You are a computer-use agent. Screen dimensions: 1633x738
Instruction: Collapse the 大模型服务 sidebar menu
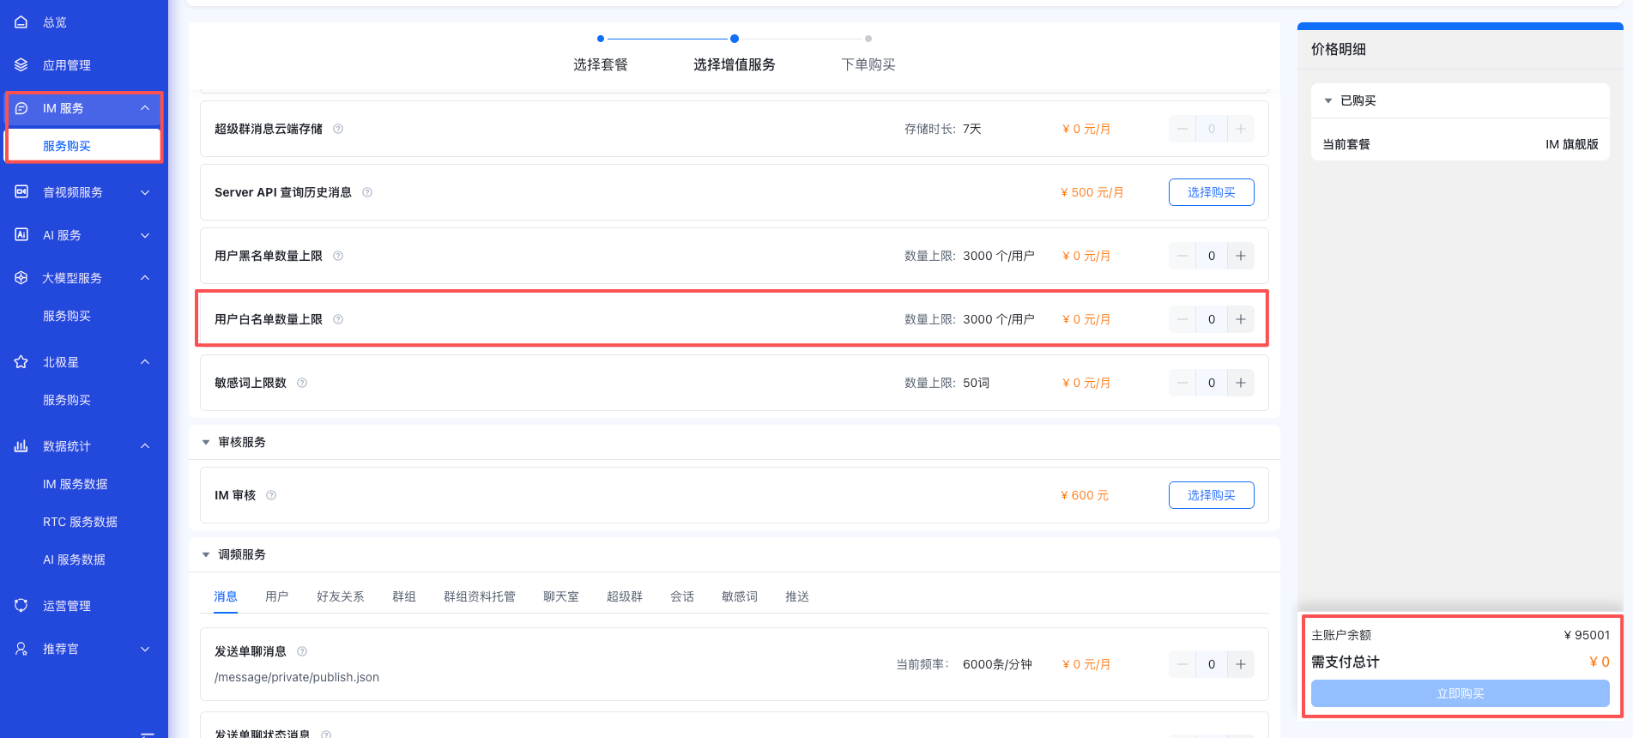pyautogui.click(x=145, y=278)
